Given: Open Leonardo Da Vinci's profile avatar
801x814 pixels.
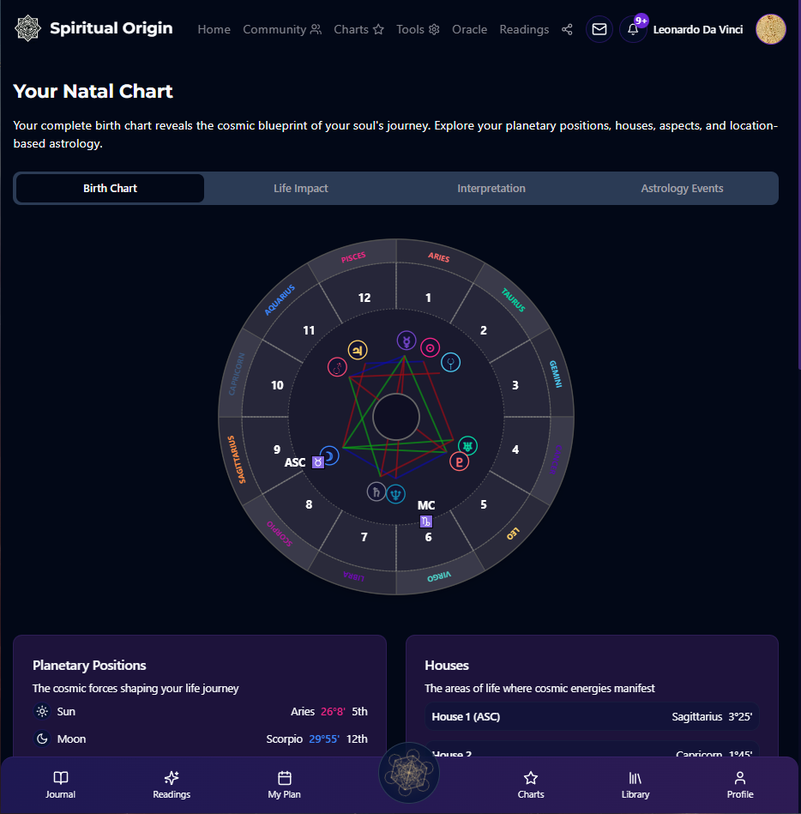Looking at the screenshot, I should [770, 29].
